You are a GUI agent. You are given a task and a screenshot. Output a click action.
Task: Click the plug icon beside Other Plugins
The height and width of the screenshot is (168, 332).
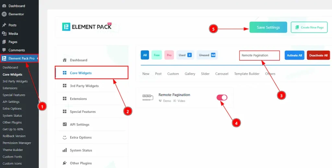[x=65, y=163]
